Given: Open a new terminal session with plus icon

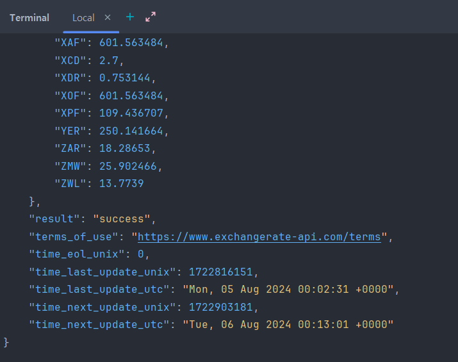Looking at the screenshot, I should (130, 17).
